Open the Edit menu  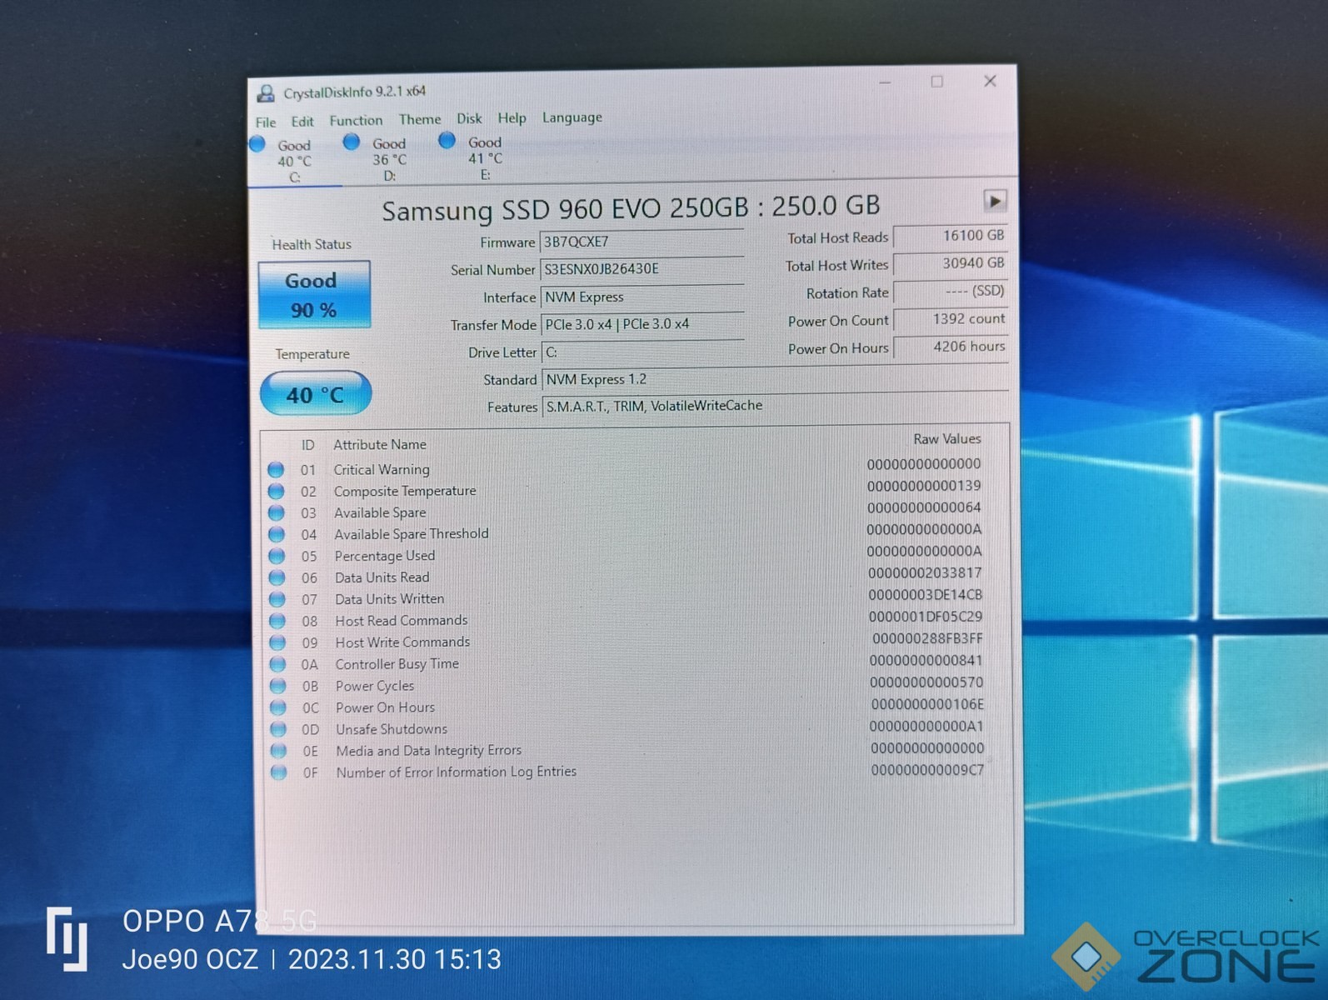pyautogui.click(x=302, y=121)
